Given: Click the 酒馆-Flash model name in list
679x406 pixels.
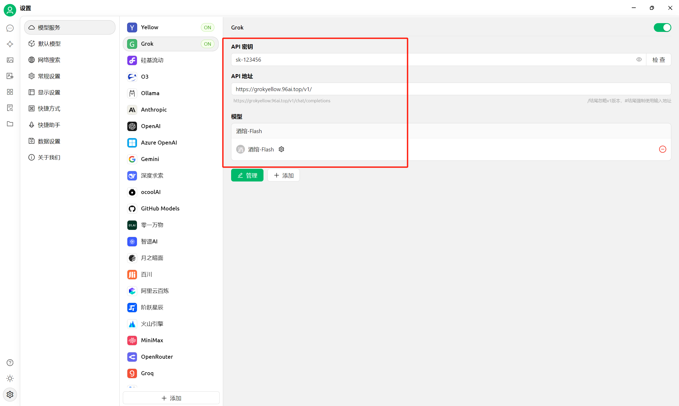Looking at the screenshot, I should (261, 149).
